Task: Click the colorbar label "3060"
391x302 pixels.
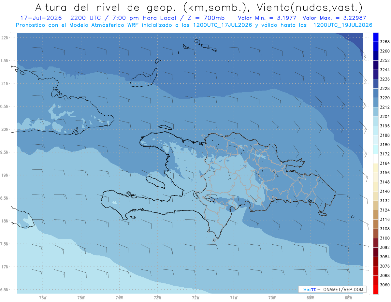Action: coord(385,285)
